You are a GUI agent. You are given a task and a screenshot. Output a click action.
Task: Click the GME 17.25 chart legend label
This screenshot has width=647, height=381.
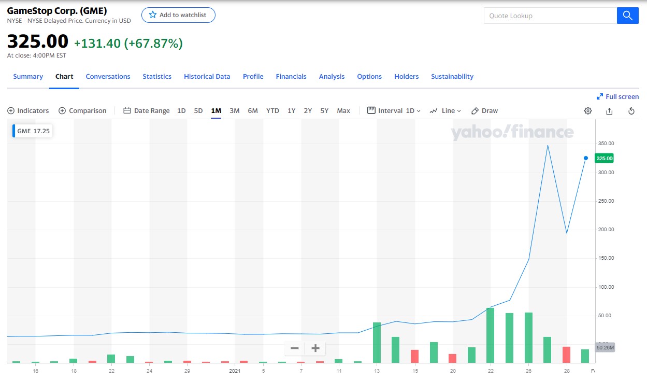click(x=32, y=131)
